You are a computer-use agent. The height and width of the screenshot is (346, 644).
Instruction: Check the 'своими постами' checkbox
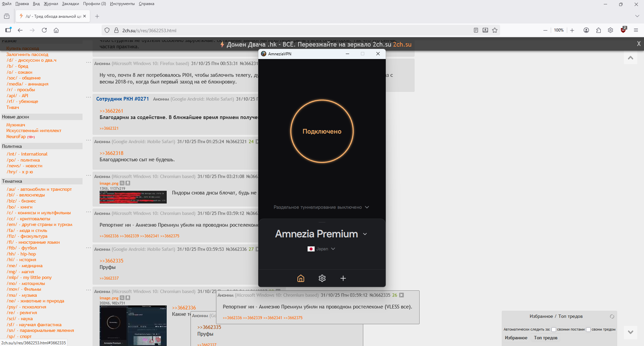coord(554,330)
